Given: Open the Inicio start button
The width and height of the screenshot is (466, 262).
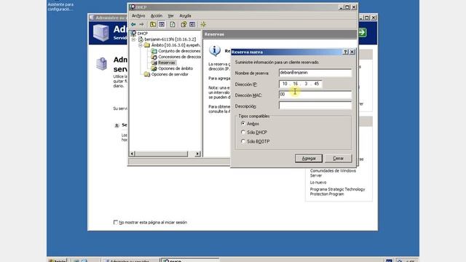Looking at the screenshot, I should coord(58,261).
